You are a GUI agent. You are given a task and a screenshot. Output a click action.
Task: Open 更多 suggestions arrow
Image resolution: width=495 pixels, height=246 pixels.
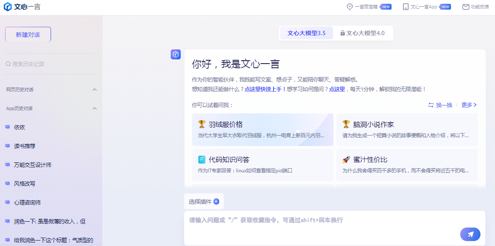tap(475, 105)
